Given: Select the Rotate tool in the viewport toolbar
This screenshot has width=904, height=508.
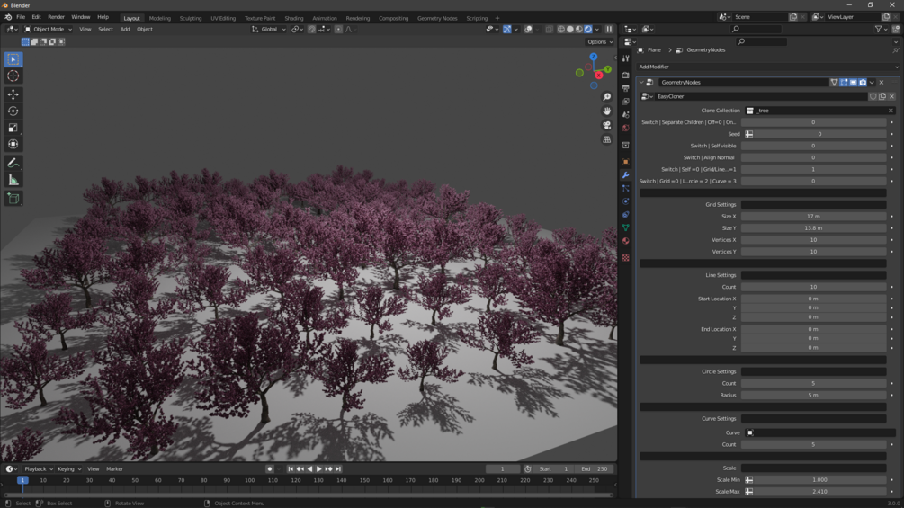Looking at the screenshot, I should click(13, 111).
